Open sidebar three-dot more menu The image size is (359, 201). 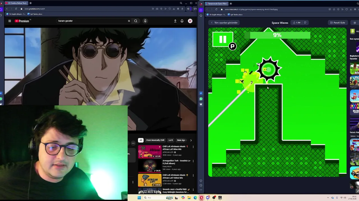pyautogui.click(x=201, y=190)
